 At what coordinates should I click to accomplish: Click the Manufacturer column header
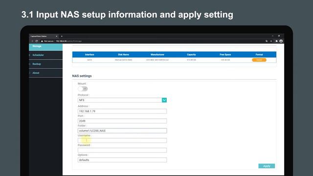click(157, 55)
